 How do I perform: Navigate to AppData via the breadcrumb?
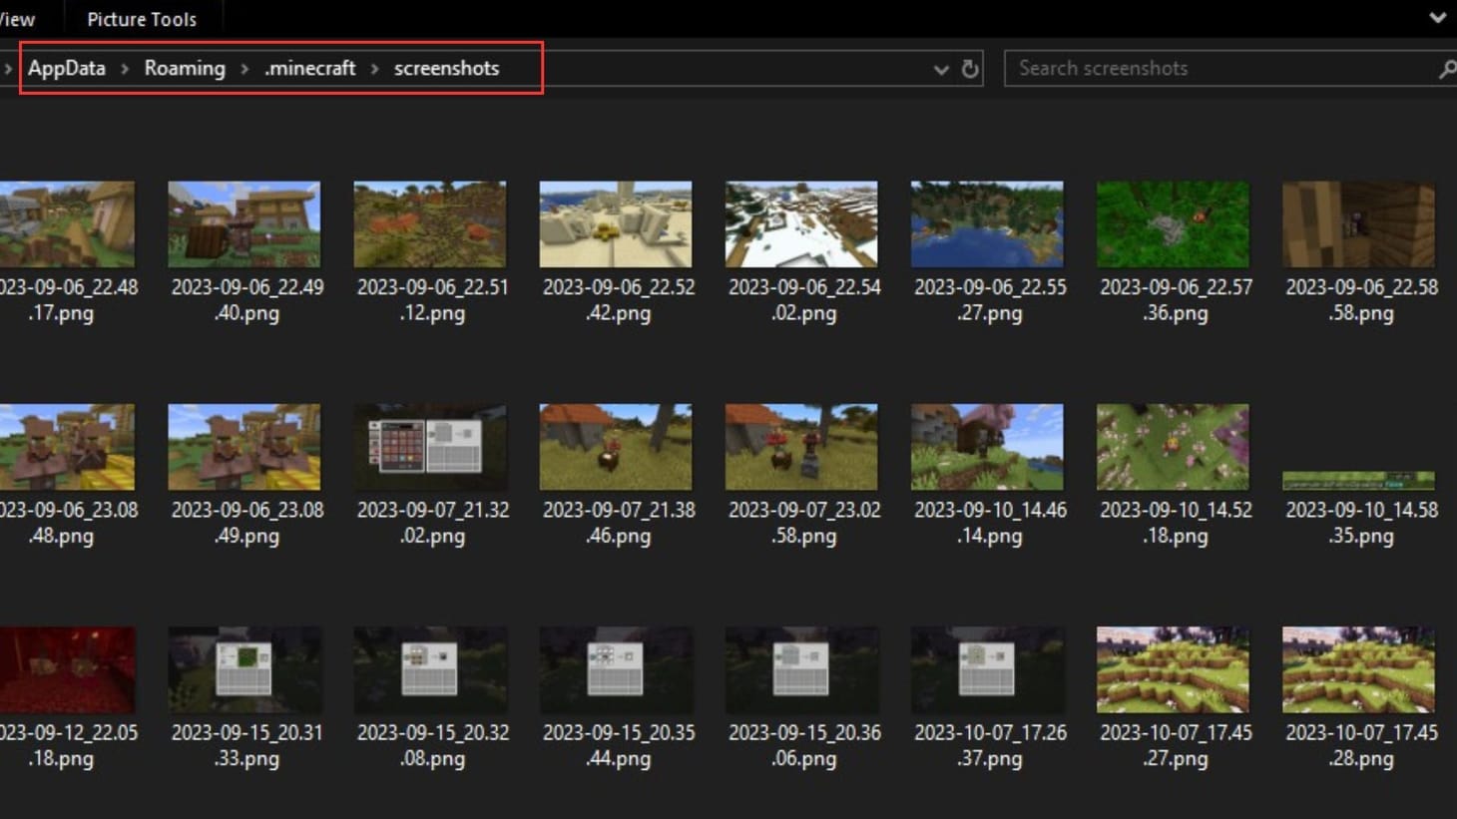(66, 68)
